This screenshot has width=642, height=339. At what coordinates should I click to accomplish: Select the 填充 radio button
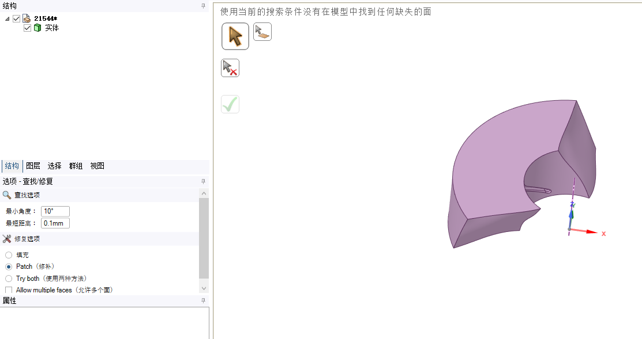pos(9,255)
